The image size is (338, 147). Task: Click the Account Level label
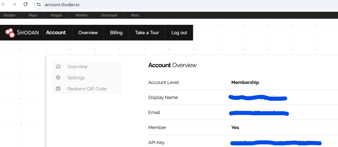pos(164,82)
